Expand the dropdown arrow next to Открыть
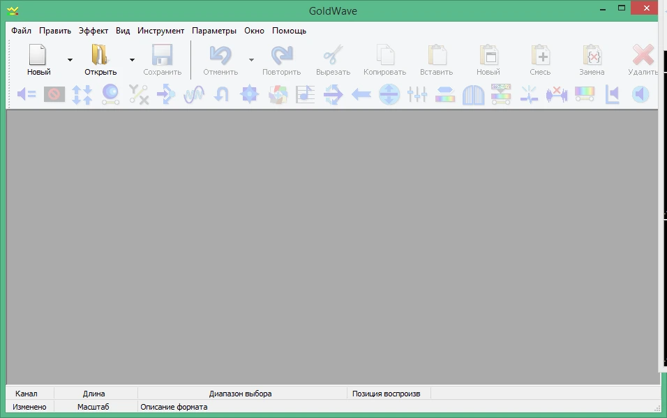The width and height of the screenshot is (667, 418). (x=132, y=60)
